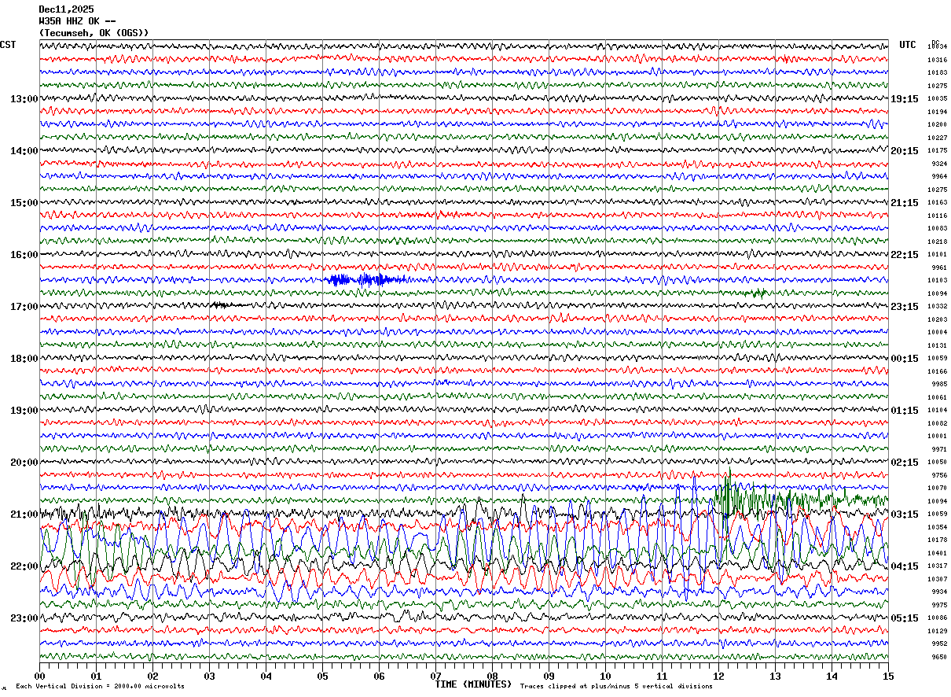Viewport: 951px width, 697px height.
Task: Select the 13:00 CST time marker
Action: coord(24,99)
